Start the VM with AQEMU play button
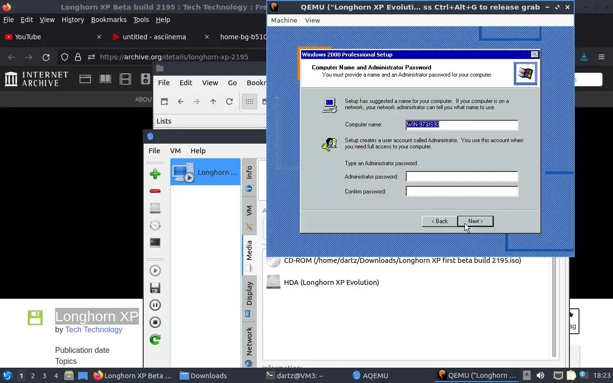Viewport: 613px width, 383px height. pyautogui.click(x=155, y=270)
